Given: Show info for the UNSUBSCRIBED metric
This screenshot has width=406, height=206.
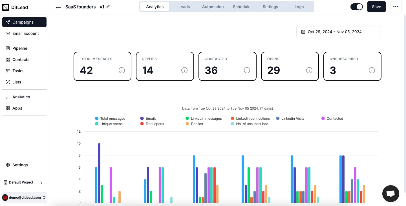Looking at the screenshot, I should coord(372,70).
